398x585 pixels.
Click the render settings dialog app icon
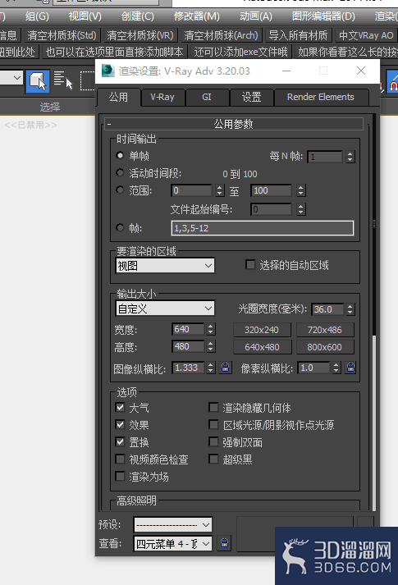tap(108, 71)
